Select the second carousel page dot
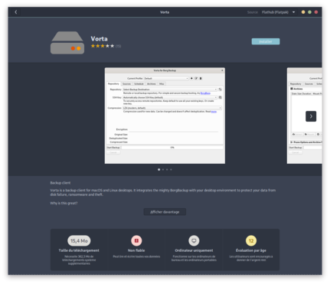Image resolution: width=330 pixels, height=284 pixels. pos(163,169)
